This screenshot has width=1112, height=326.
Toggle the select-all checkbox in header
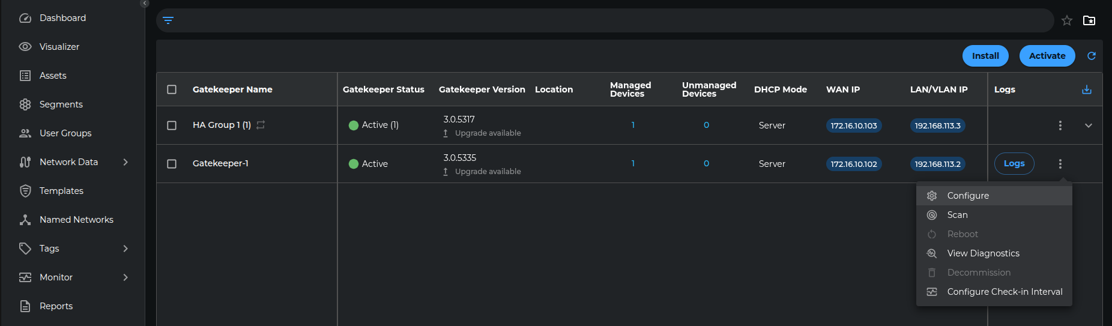(x=172, y=89)
